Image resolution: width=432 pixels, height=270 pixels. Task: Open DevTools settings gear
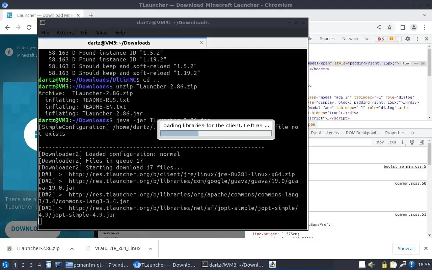[x=408, y=39]
